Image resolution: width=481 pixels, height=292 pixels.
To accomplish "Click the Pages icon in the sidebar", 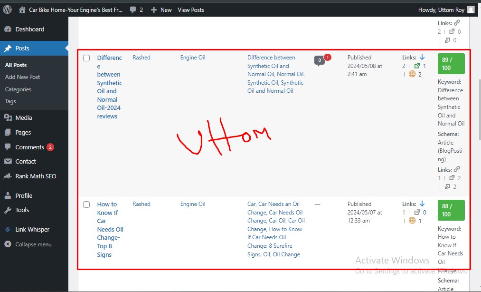I will (x=8, y=133).
